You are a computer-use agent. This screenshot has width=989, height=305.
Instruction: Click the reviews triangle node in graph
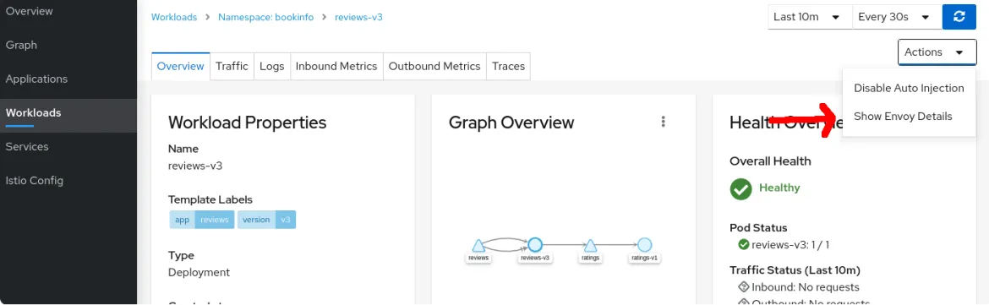pyautogui.click(x=478, y=246)
